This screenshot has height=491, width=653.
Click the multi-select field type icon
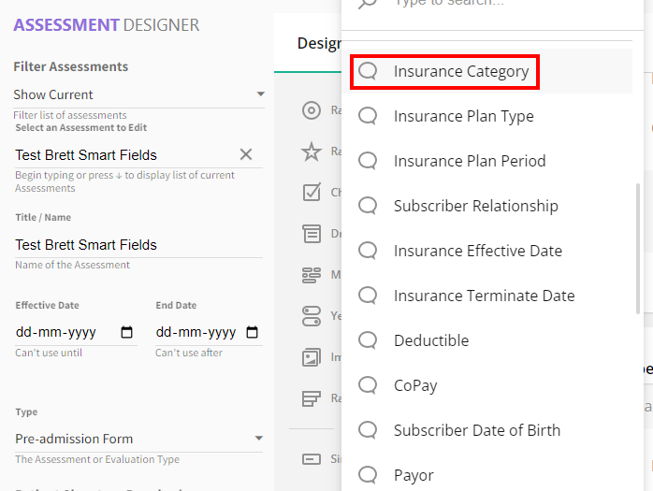[x=312, y=275]
